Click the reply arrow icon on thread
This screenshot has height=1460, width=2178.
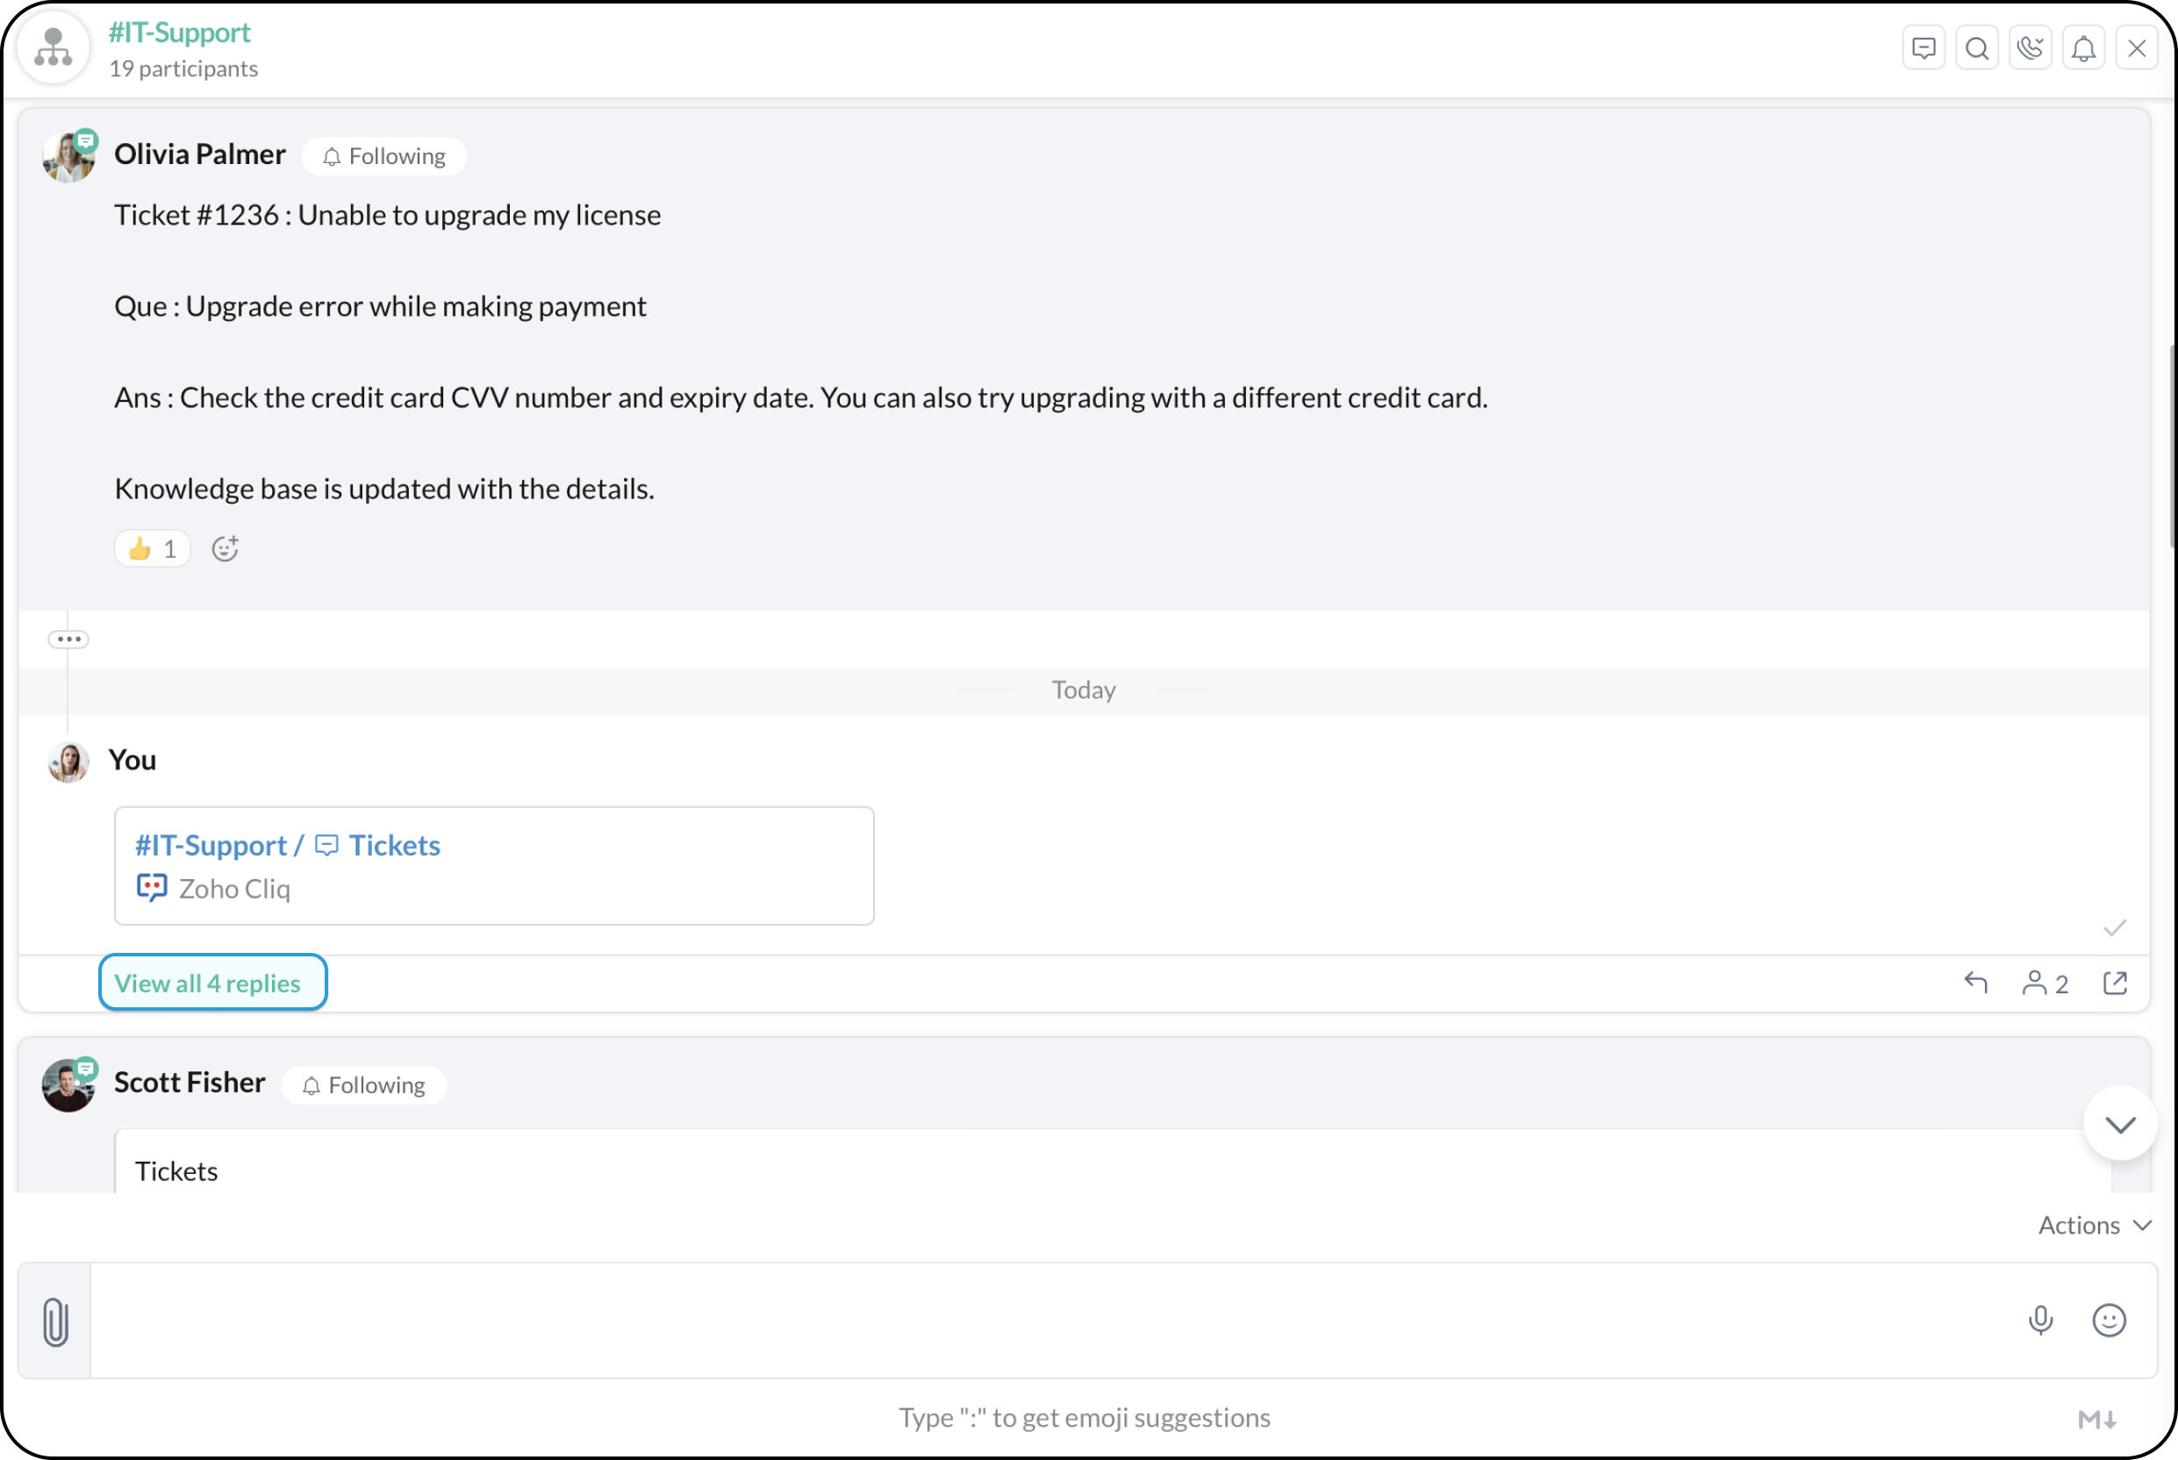pyautogui.click(x=1975, y=983)
